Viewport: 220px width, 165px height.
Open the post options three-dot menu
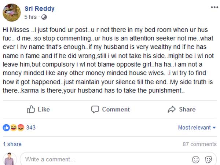click(x=214, y=7)
